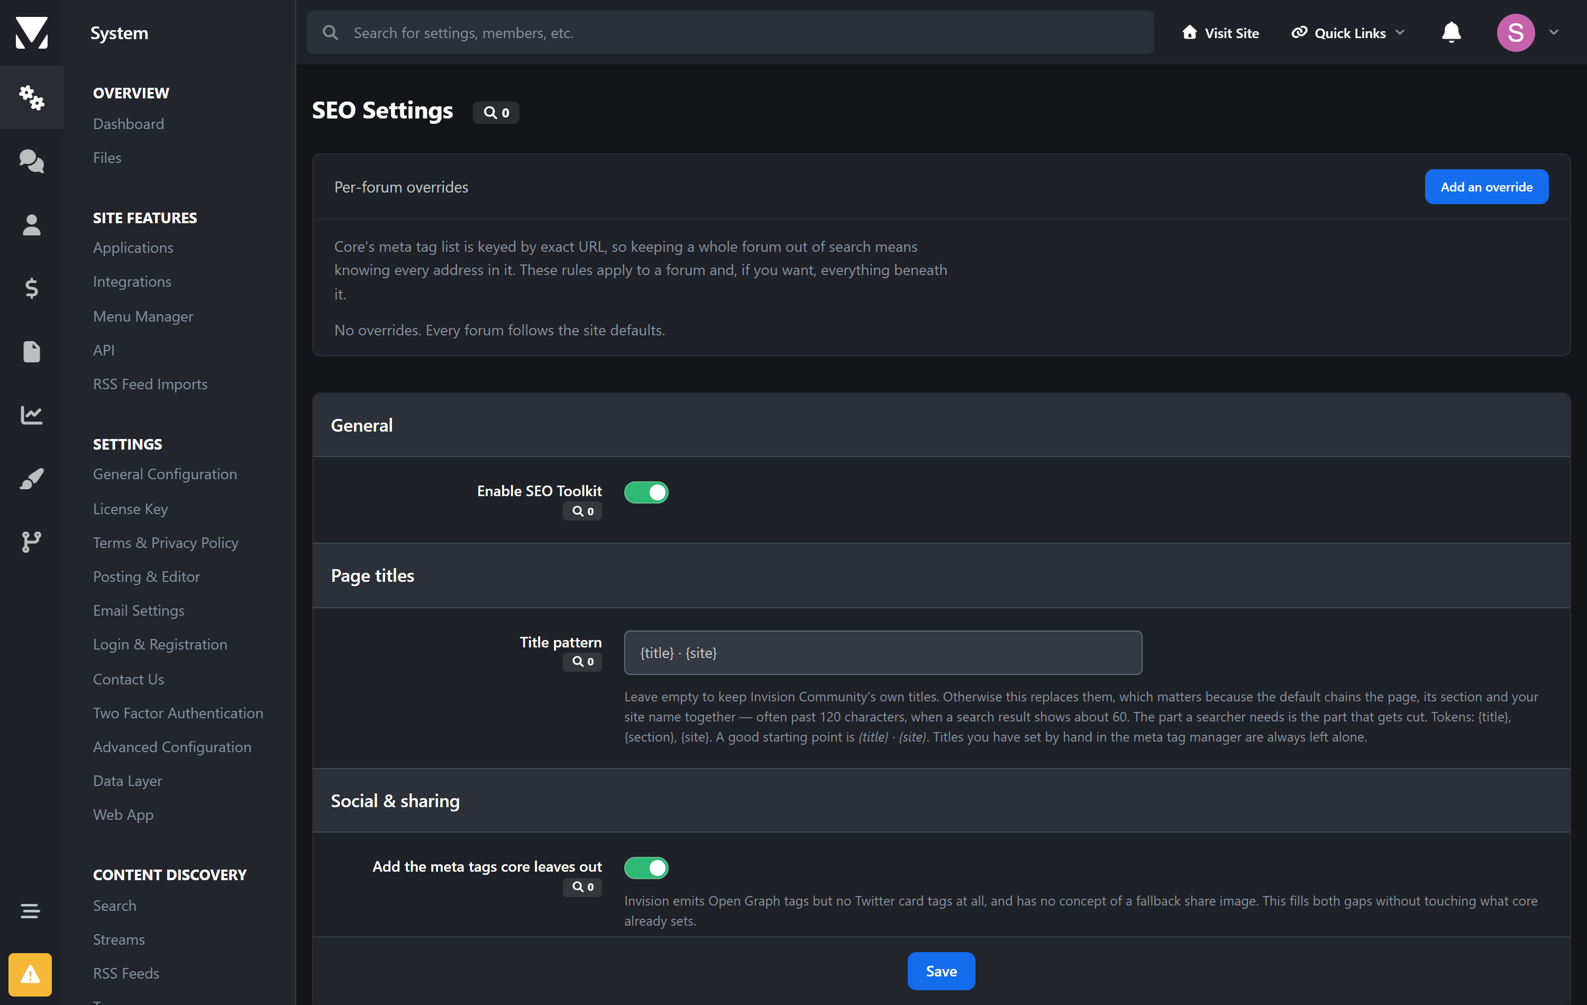Go to Applications under Site Features

[133, 247]
